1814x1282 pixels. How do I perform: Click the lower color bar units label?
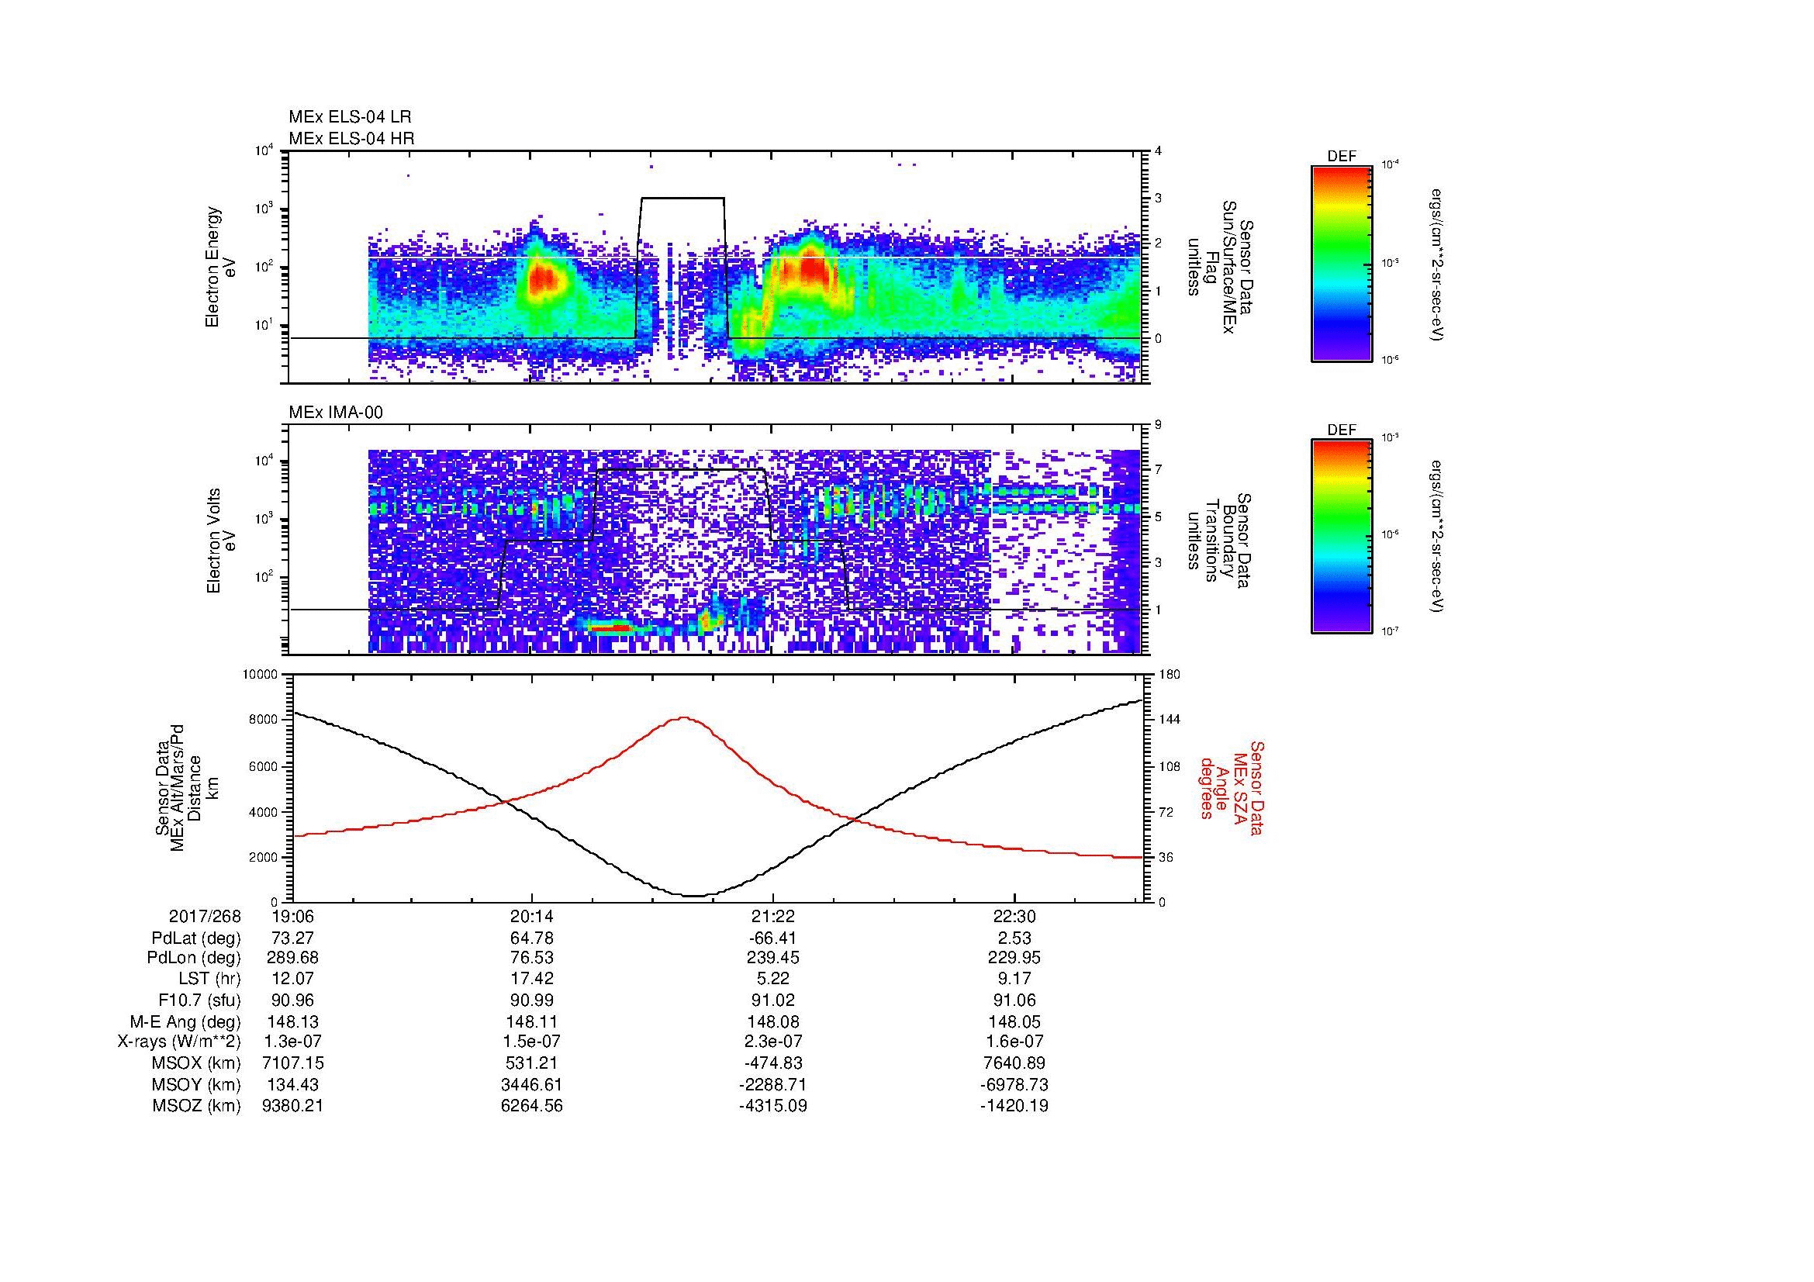[x=1438, y=537]
